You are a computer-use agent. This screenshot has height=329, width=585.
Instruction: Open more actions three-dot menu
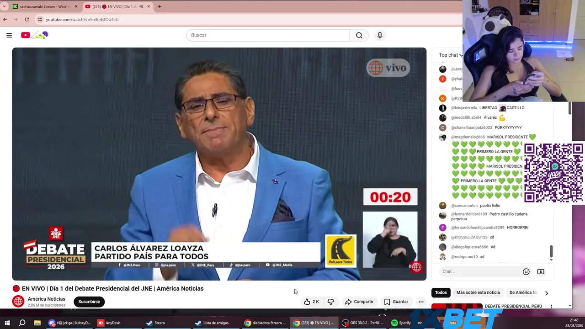tap(421, 302)
